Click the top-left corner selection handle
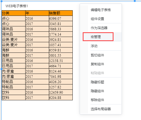Screen dimensions: 141x120 (1, 1)
